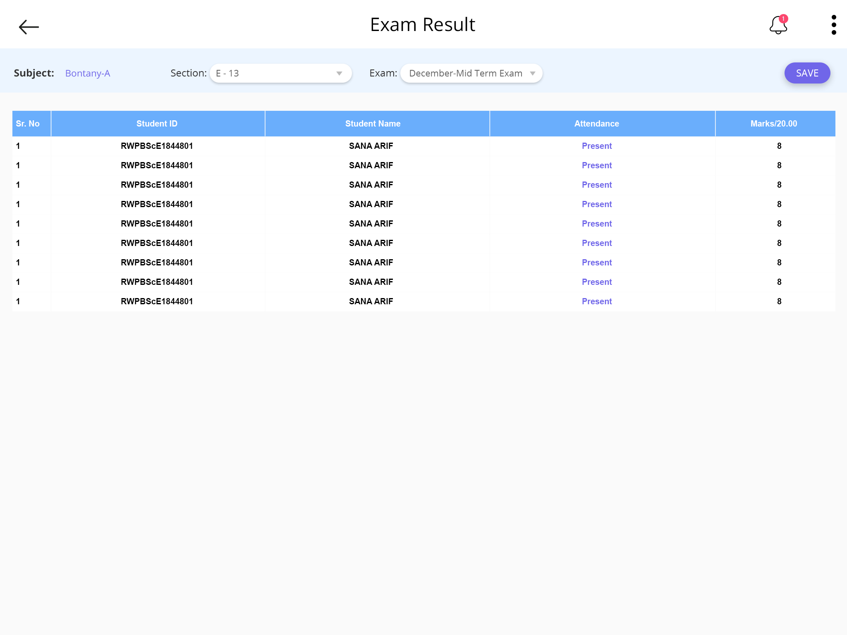Viewport: 847px width, 635px height.
Task: Toggle Present attendance in fifth row
Action: pyautogui.click(x=596, y=224)
